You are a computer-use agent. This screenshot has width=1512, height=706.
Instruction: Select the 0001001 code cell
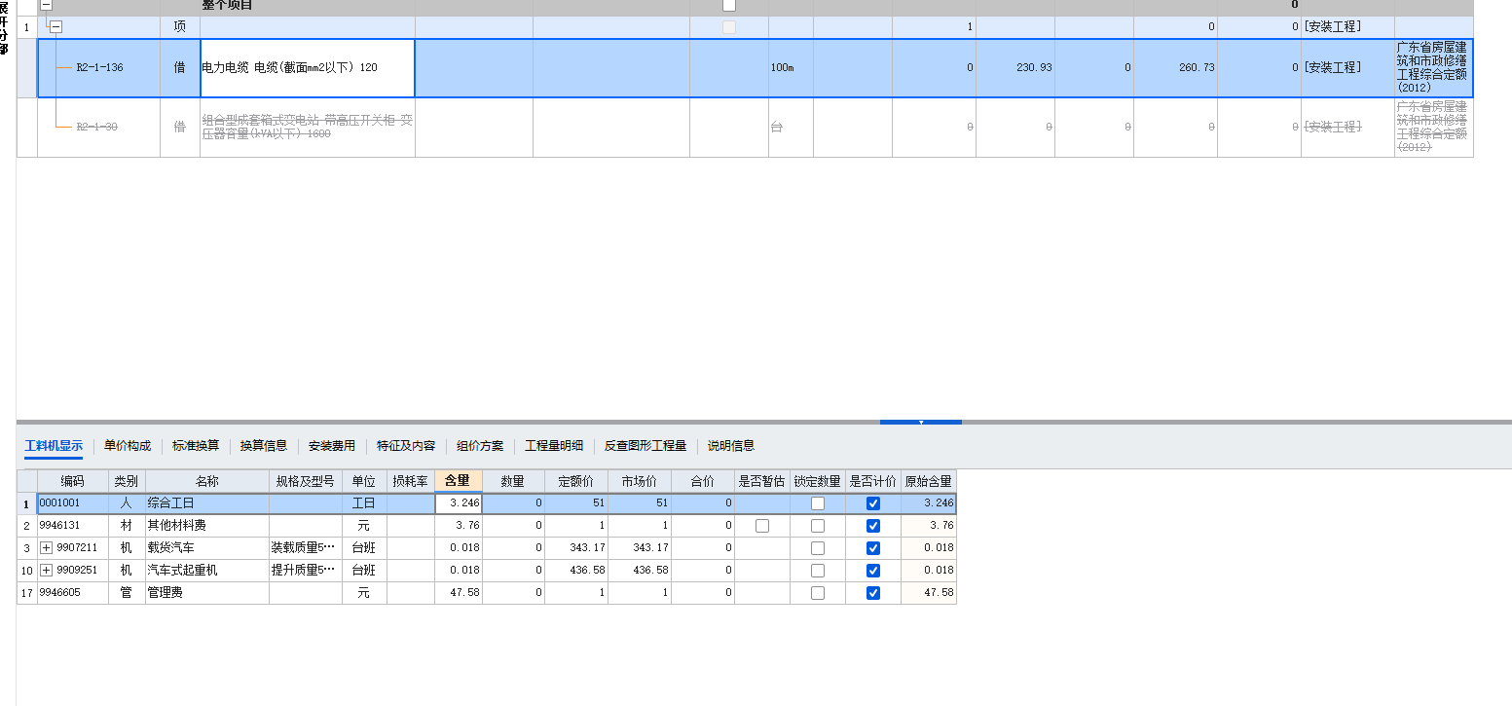click(x=73, y=503)
